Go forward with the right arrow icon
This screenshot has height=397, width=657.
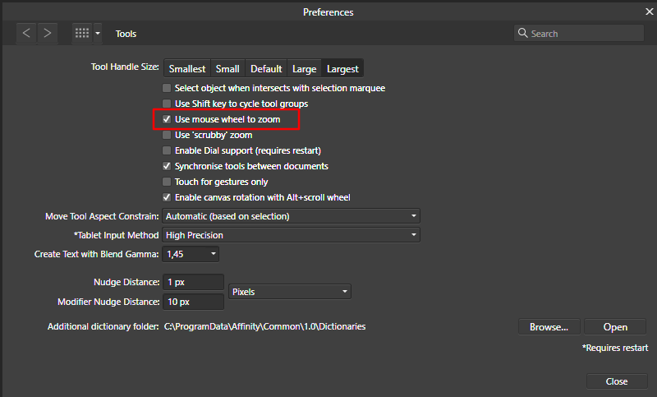[48, 33]
